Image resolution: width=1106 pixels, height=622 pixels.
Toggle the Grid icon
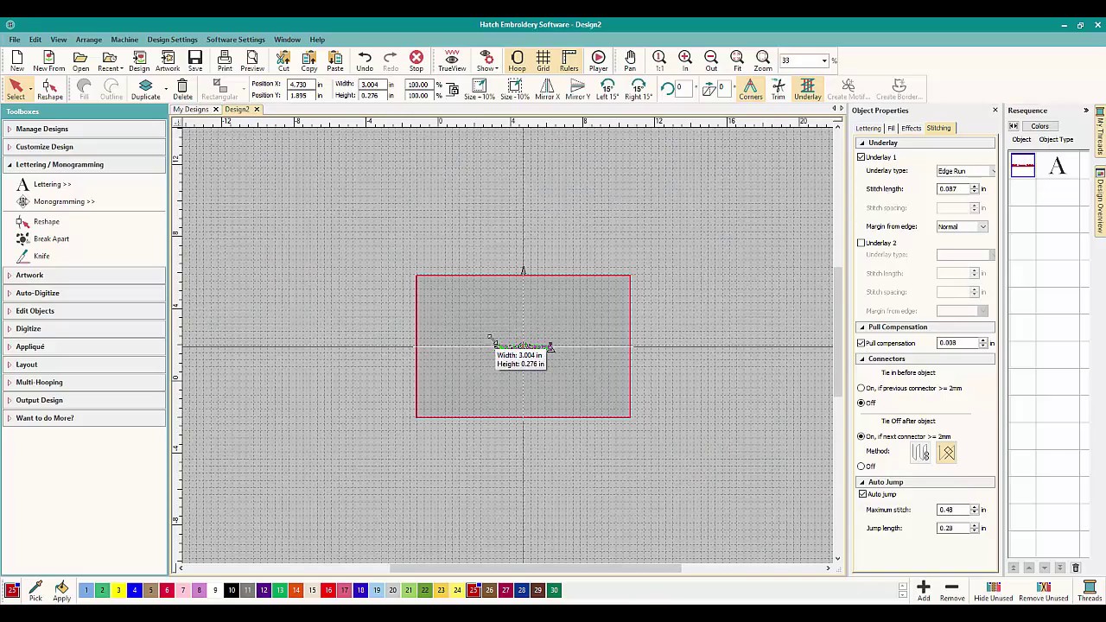(x=543, y=59)
